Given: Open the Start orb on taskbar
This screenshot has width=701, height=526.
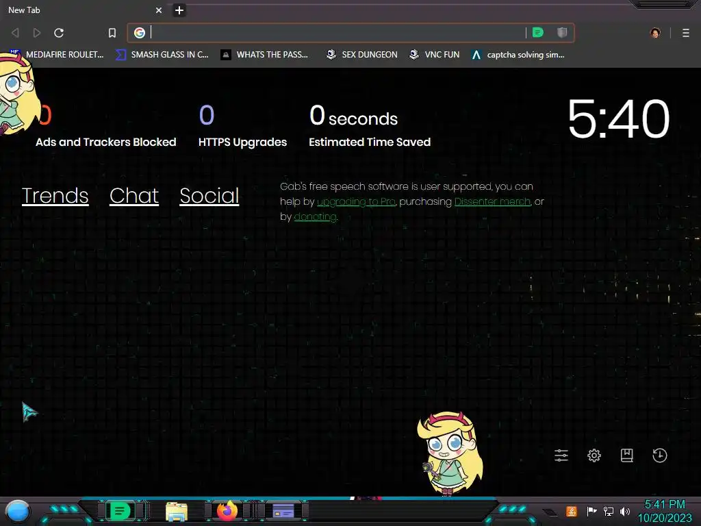Looking at the screenshot, I should click(18, 511).
